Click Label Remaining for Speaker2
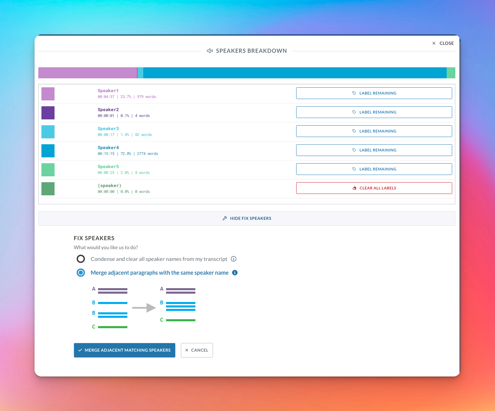The image size is (495, 411). 374,112
